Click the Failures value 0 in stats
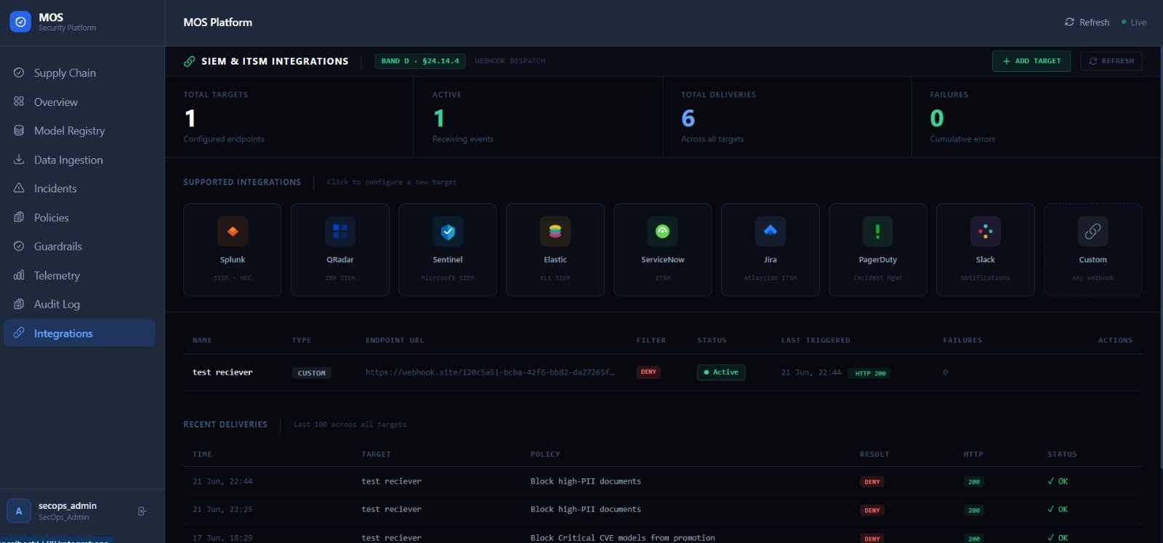 click(x=937, y=118)
